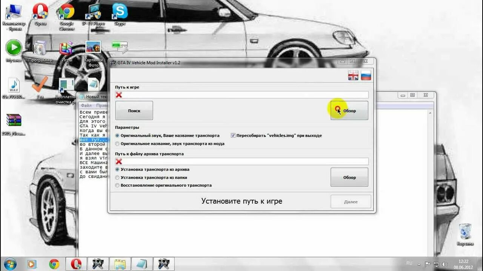Open the media player taskbar icon

[x=32, y=264]
